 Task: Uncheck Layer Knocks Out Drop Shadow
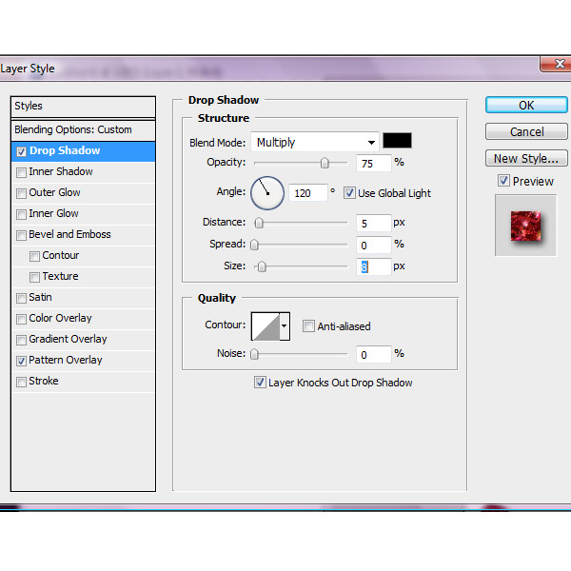coord(260,383)
